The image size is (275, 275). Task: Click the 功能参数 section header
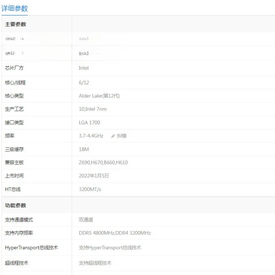[x=15, y=205]
